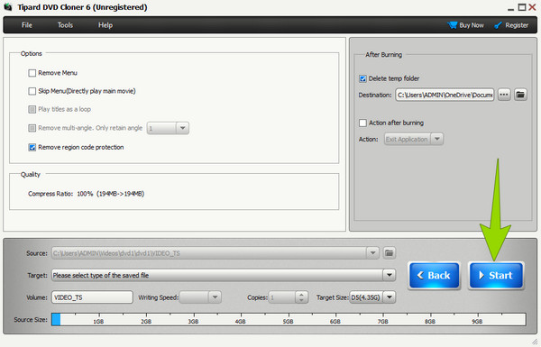Click the Start button
This screenshot has height=347, width=541.
point(496,275)
